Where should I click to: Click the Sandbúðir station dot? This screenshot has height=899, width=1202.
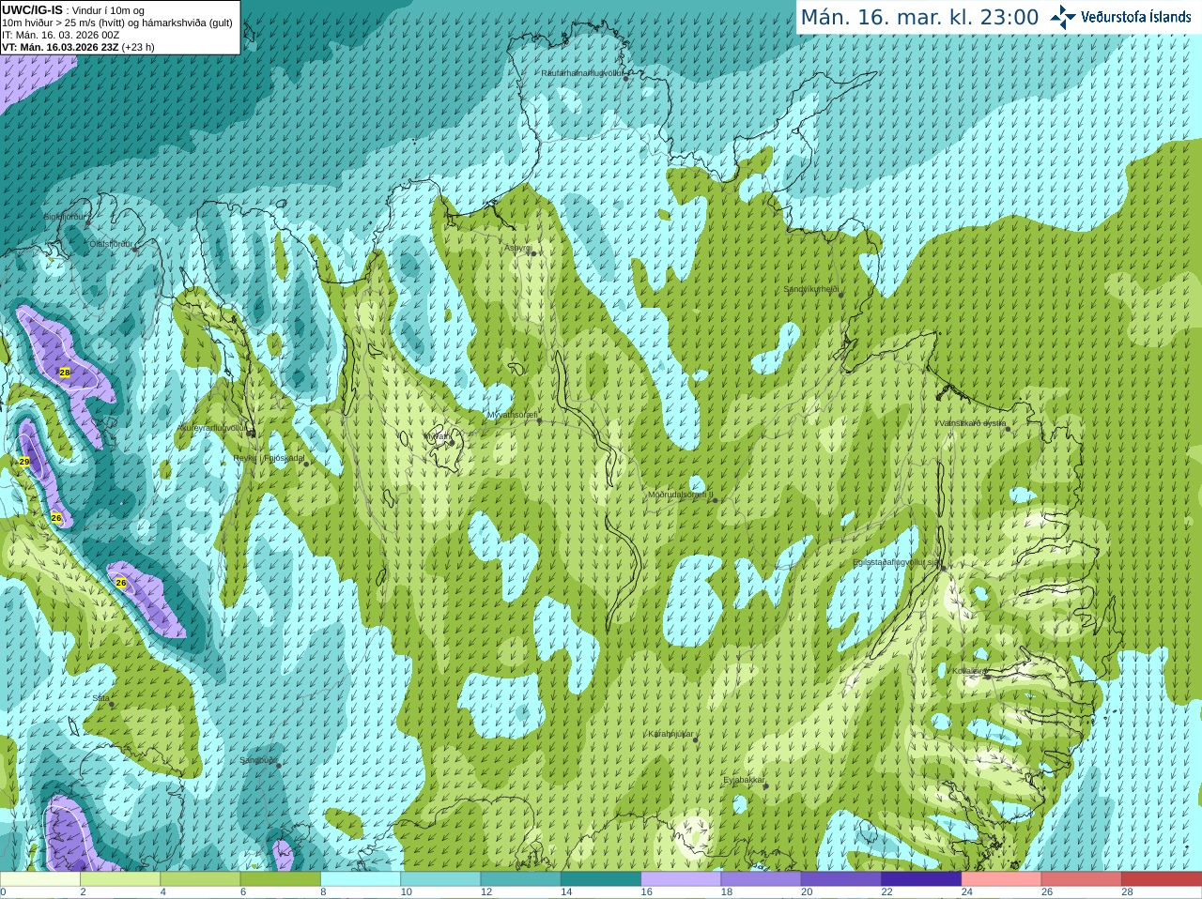(x=279, y=766)
